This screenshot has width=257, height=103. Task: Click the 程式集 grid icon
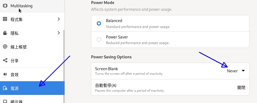pos(5,19)
